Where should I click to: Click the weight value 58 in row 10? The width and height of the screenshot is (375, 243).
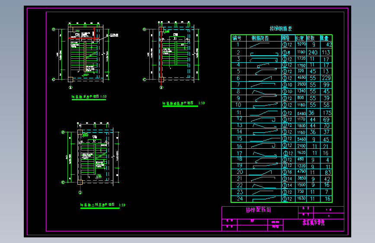326,105
